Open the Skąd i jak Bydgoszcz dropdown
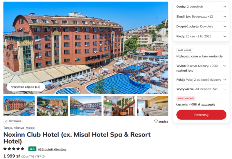 201,16
